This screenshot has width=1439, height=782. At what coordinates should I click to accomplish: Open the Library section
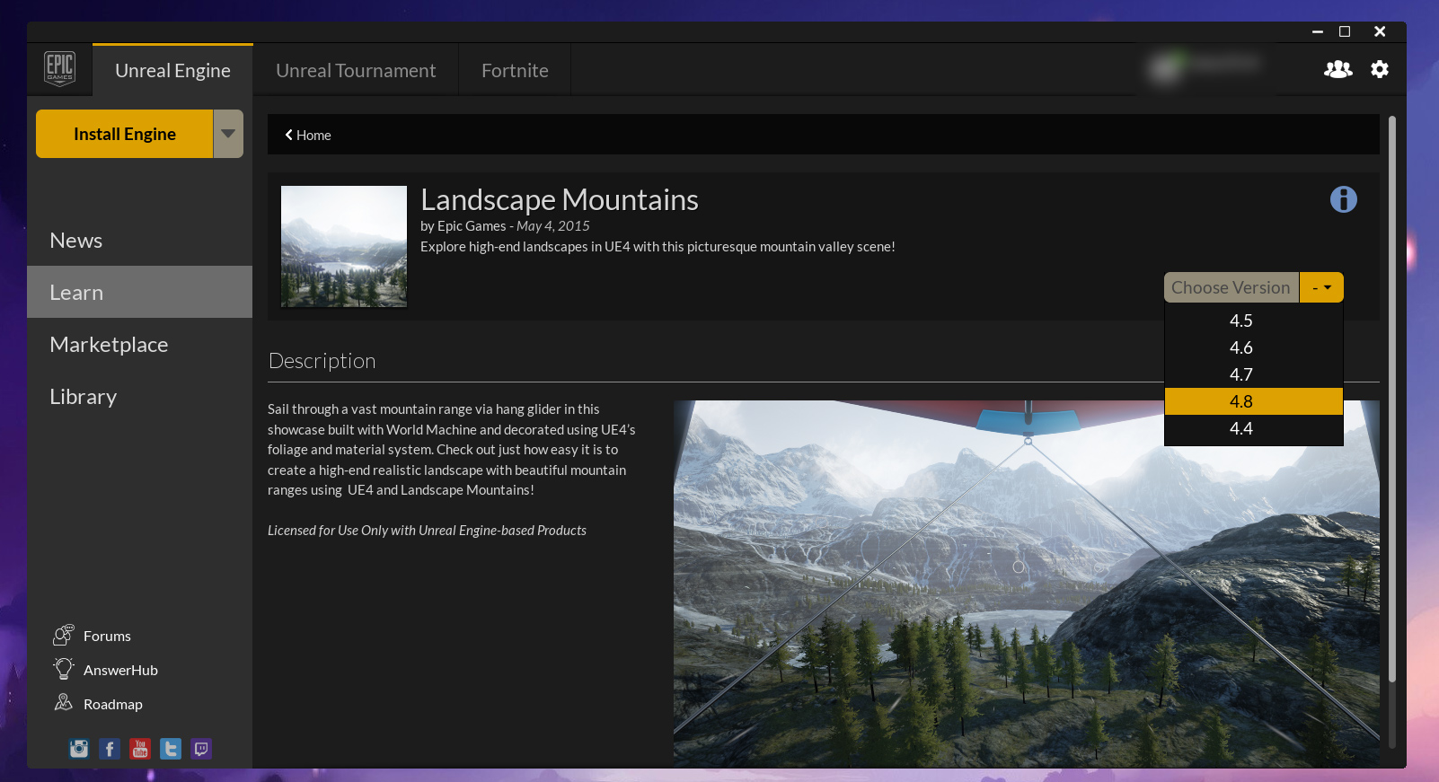139,396
